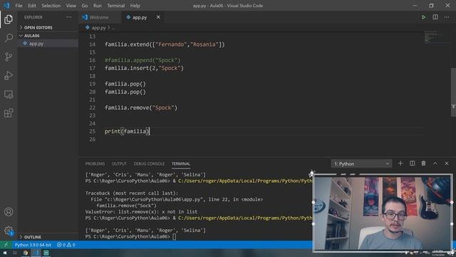Click the print(familia) line of code
Screen dimensions: 456x257
(x=127, y=131)
